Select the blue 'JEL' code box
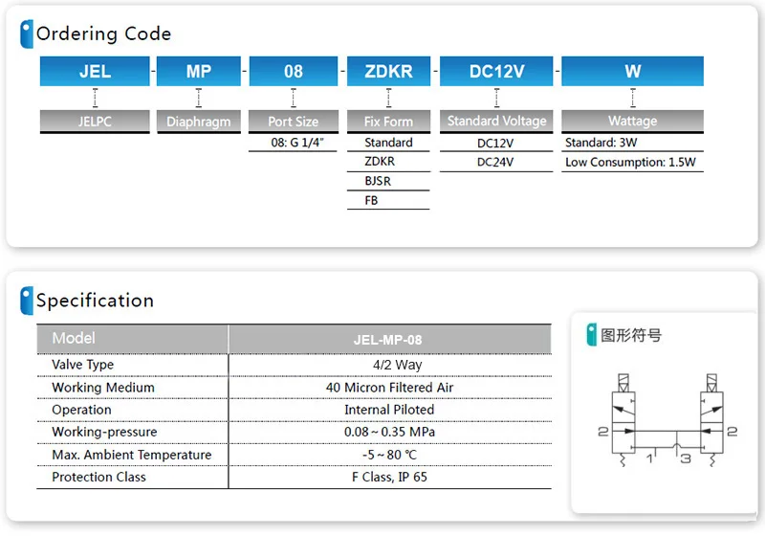 tap(95, 71)
